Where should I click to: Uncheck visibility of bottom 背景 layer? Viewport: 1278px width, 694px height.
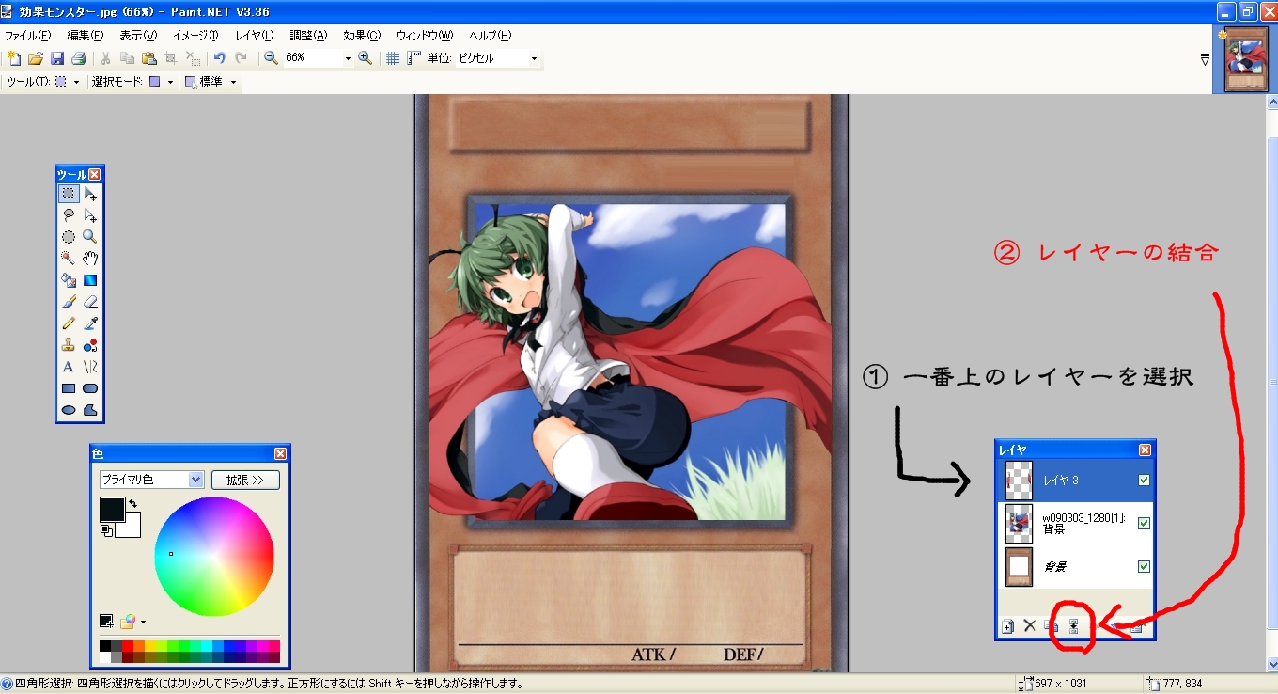1144,567
